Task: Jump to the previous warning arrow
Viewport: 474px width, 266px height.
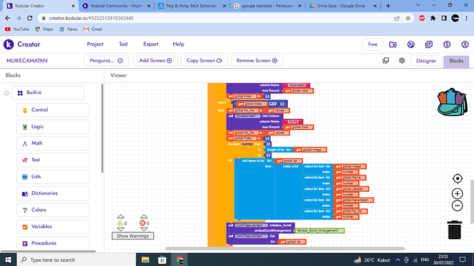Action: (121, 217)
